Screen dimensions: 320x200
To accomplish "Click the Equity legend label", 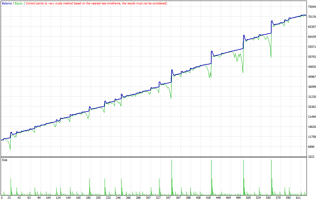I will pos(19,3).
